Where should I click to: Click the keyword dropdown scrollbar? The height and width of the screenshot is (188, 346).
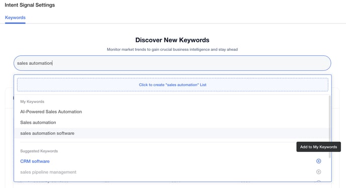click(330, 127)
